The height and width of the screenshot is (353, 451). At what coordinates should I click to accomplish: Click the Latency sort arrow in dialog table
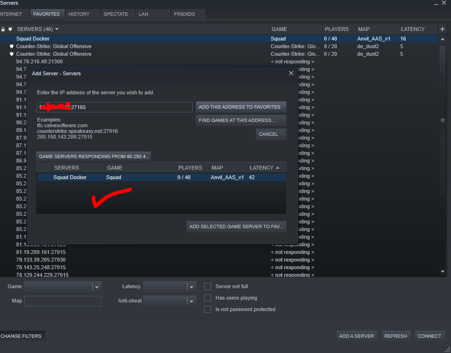[277, 168]
